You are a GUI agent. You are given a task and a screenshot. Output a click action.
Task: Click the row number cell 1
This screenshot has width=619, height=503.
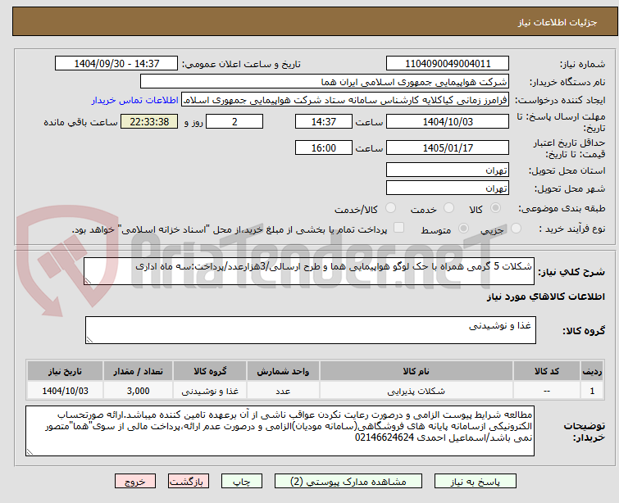coord(592,391)
